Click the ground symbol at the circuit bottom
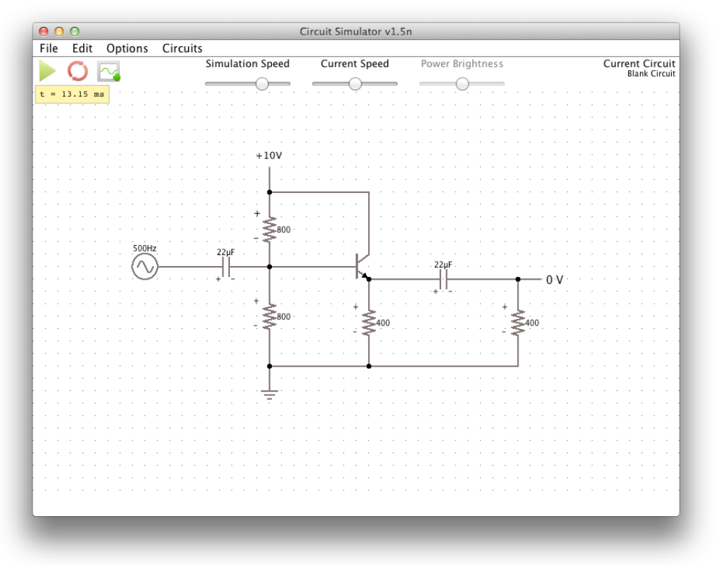Image resolution: width=718 pixels, height=566 pixels. pos(269,395)
